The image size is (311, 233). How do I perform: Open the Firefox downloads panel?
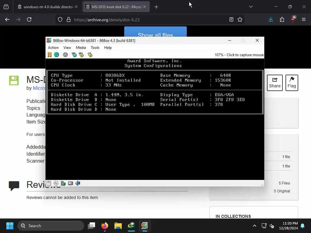point(271,19)
